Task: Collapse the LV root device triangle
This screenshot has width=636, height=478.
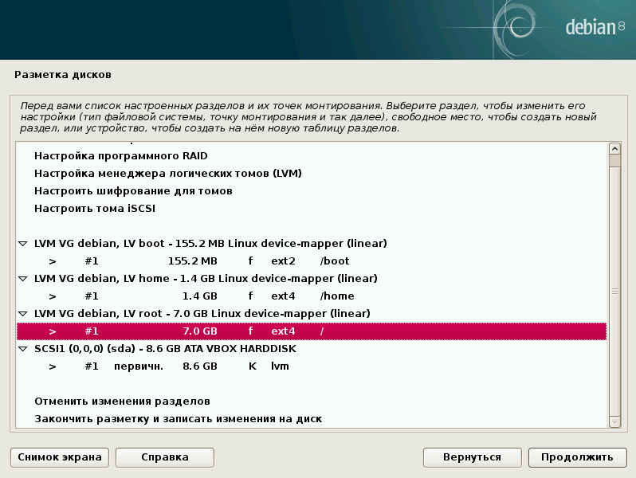Action: pyautogui.click(x=22, y=313)
